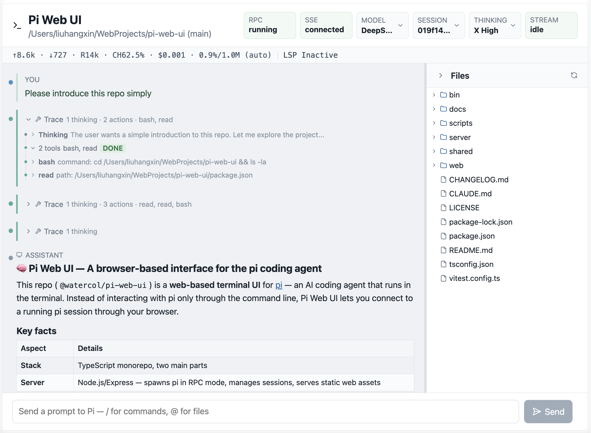Screen dimensions: 591x433
Task: Expand the bin folder chevron
Action: [434, 95]
